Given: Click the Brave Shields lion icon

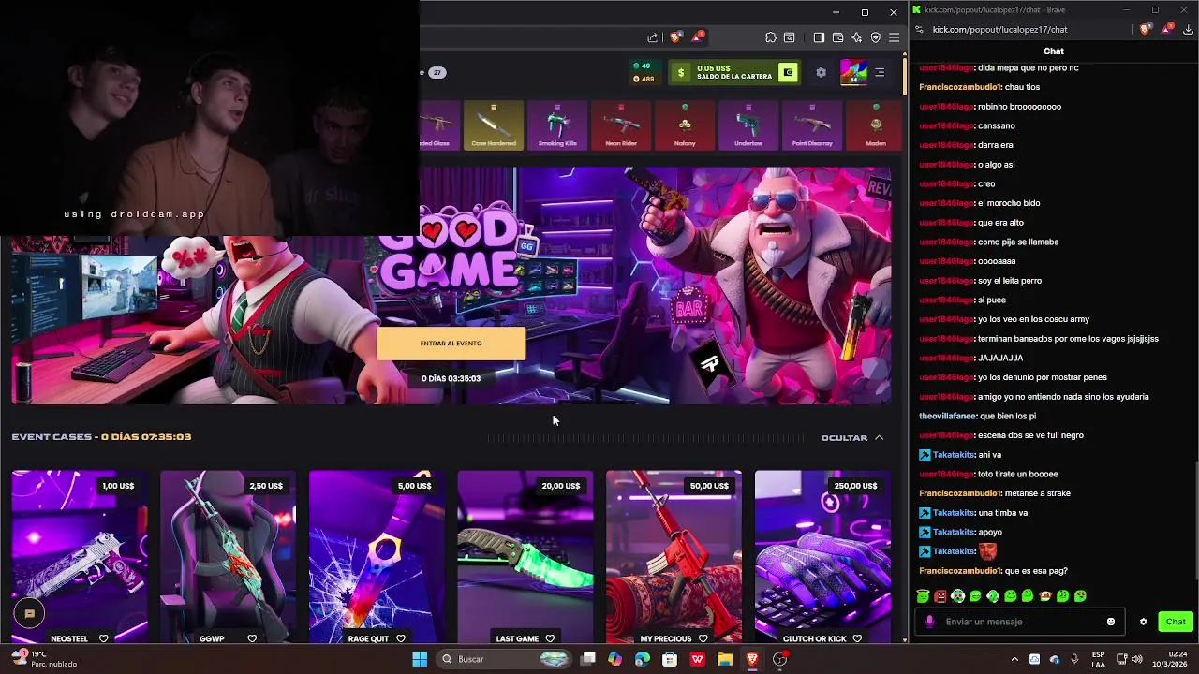Looking at the screenshot, I should coord(675,37).
